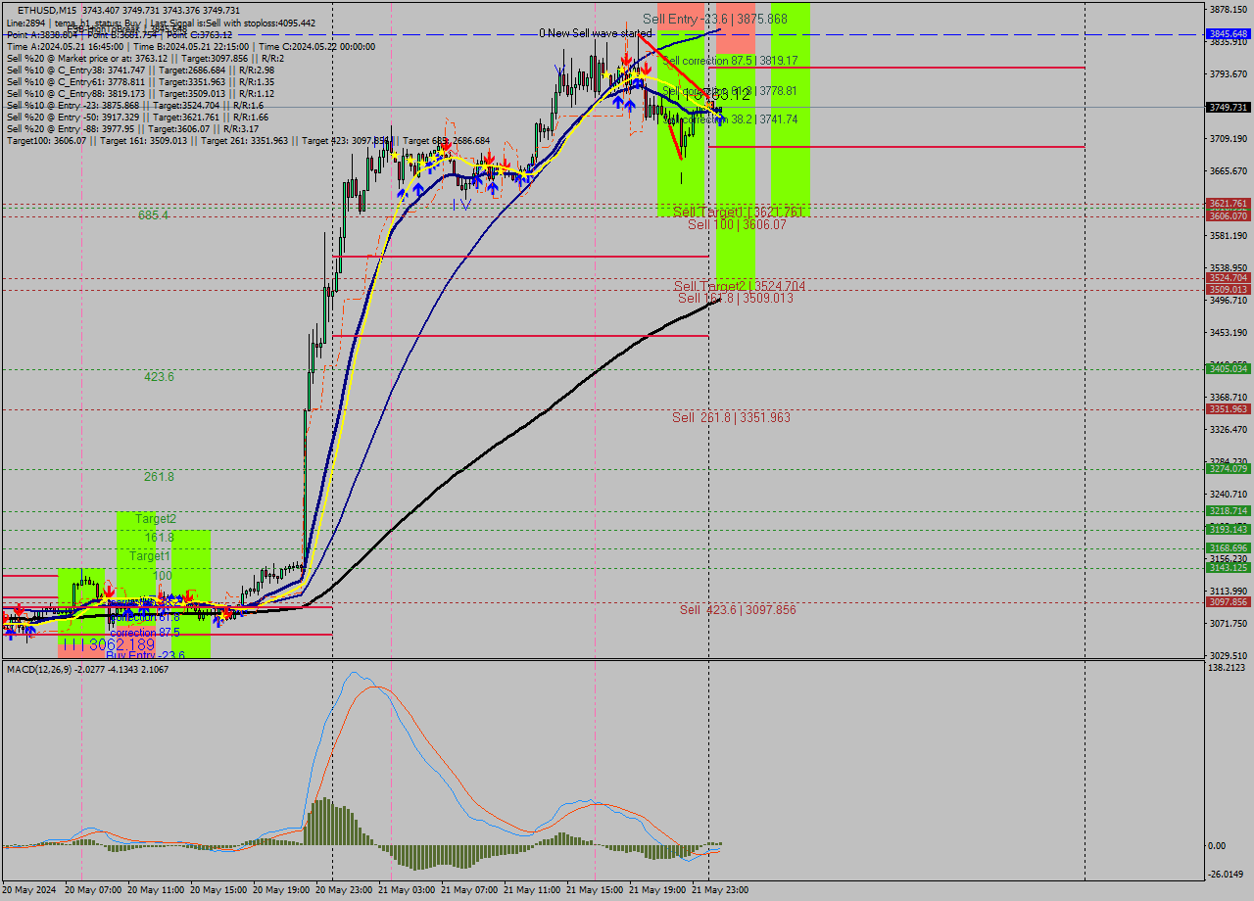Click the 'Sell 100 | 3606.07' label

(x=737, y=225)
